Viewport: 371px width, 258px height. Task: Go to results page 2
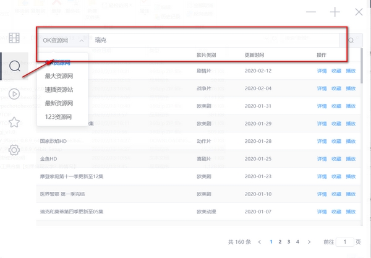(280, 242)
